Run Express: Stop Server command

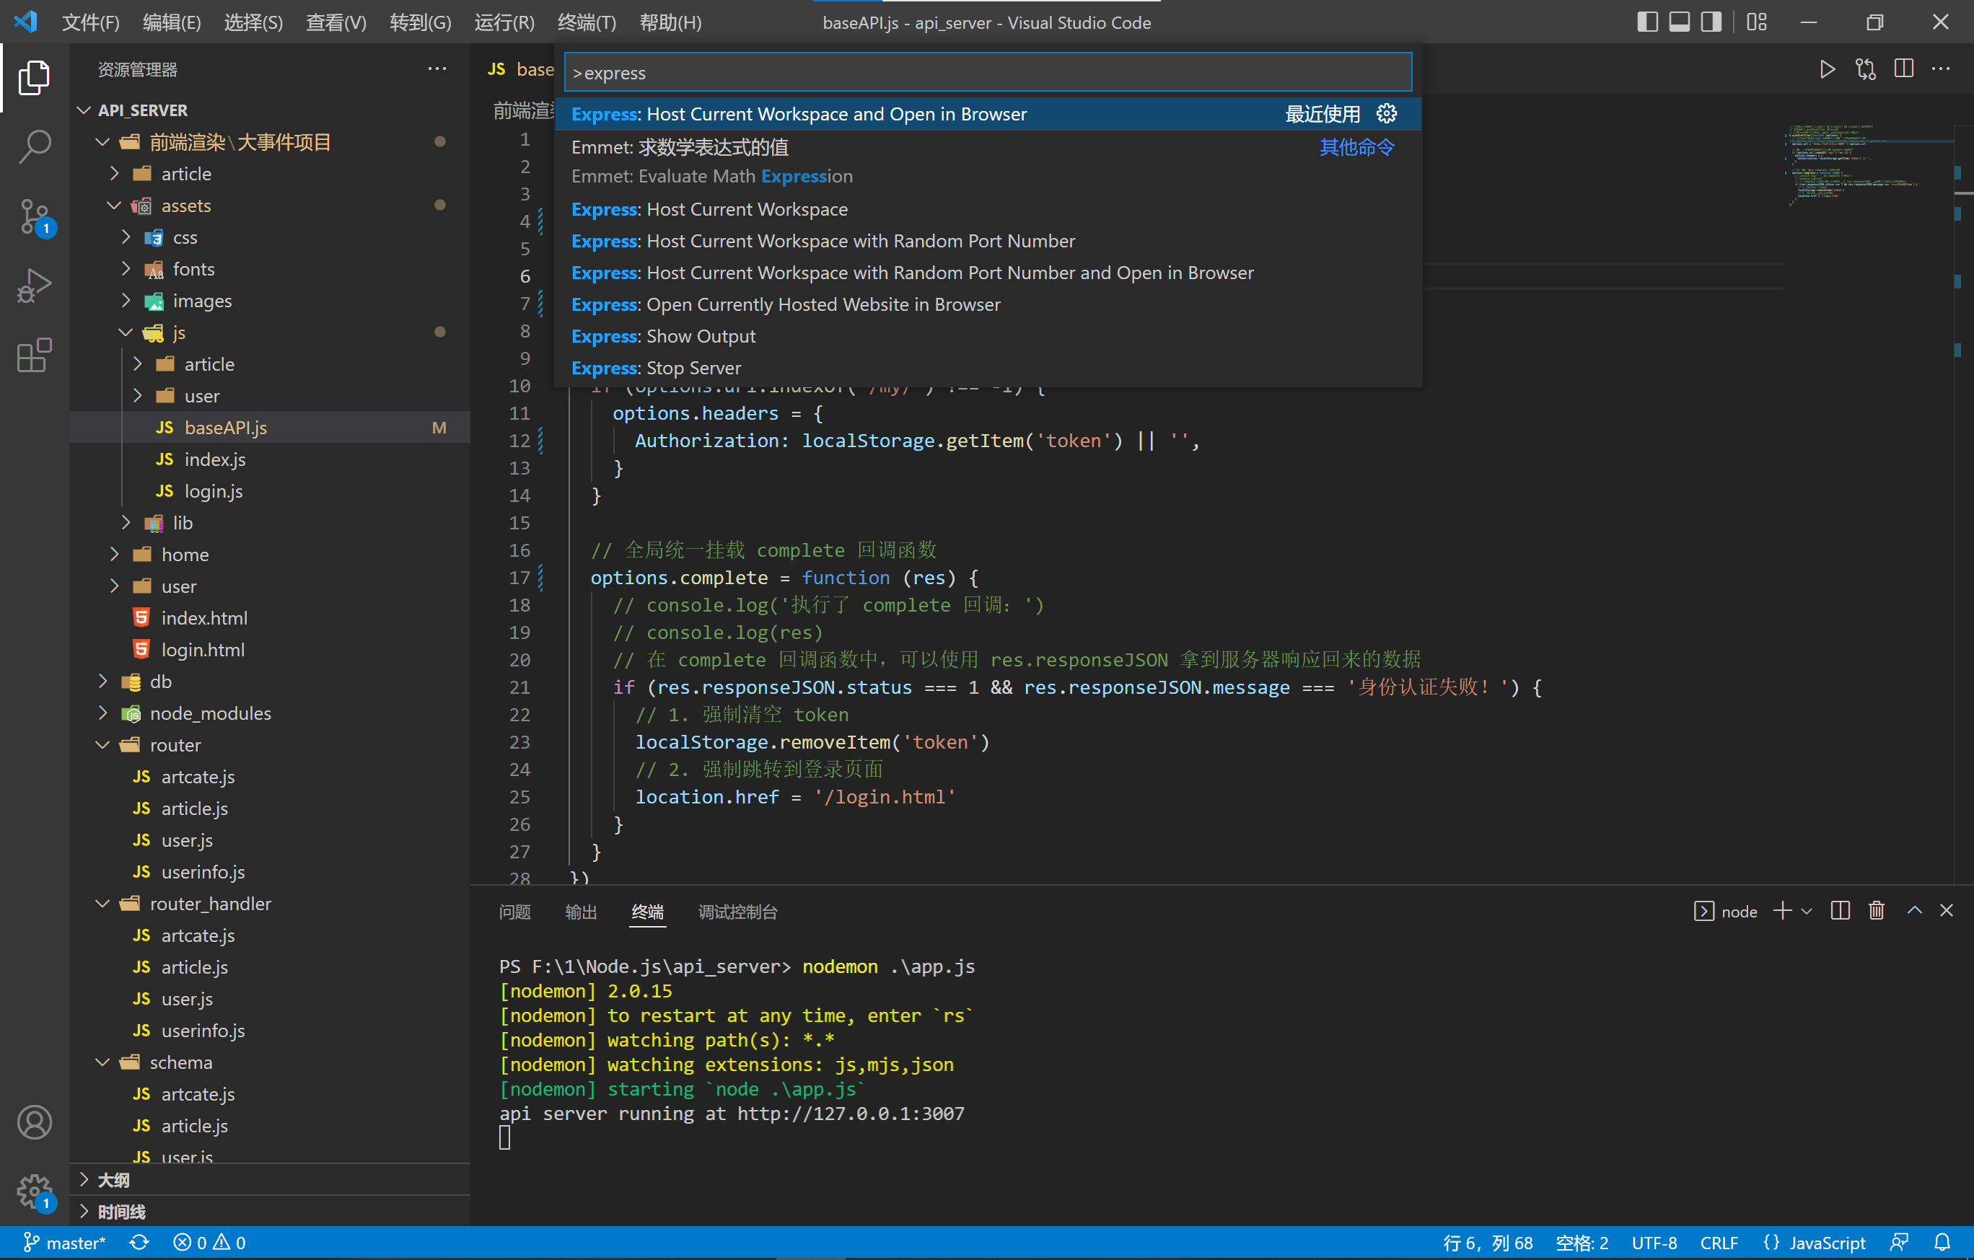[x=656, y=368]
